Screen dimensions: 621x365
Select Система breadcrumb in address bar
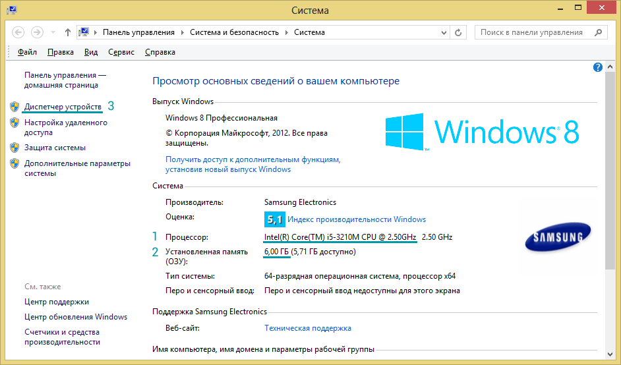click(309, 32)
